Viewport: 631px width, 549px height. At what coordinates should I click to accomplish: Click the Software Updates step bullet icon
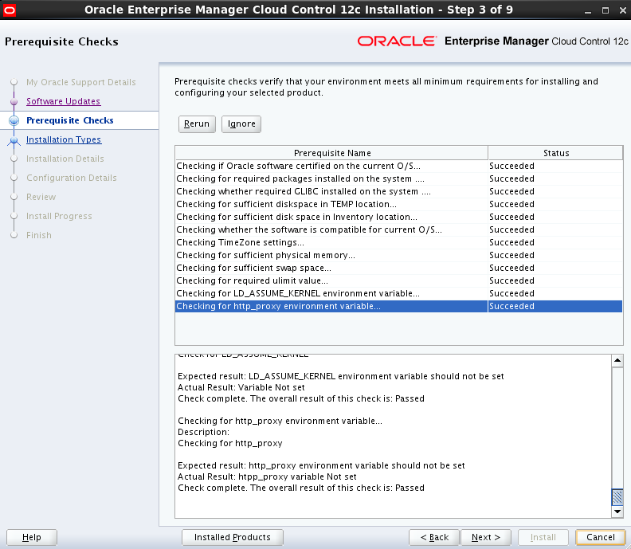(14, 101)
